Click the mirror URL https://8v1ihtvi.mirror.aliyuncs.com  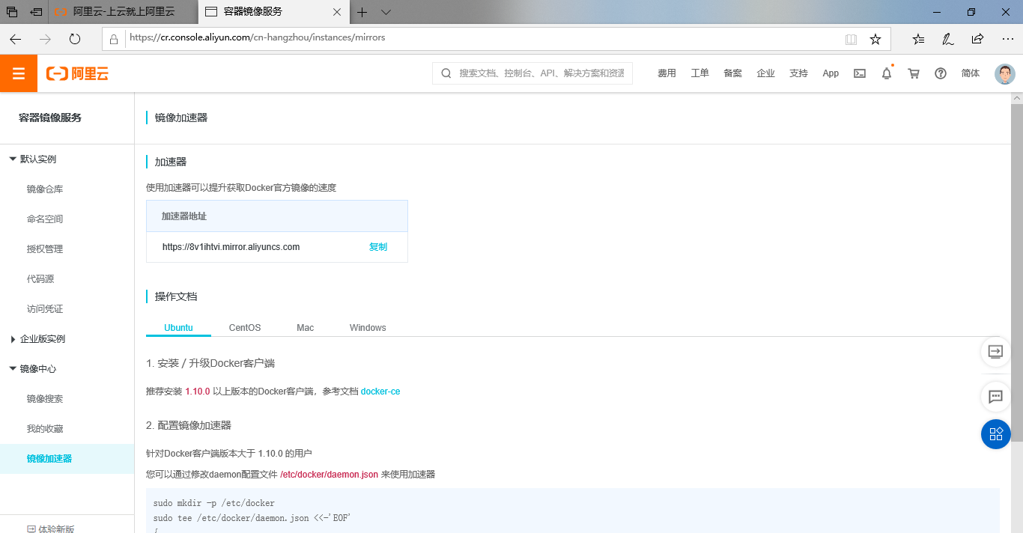tap(231, 247)
